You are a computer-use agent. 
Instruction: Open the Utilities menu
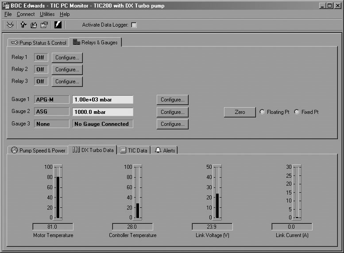tap(47, 14)
